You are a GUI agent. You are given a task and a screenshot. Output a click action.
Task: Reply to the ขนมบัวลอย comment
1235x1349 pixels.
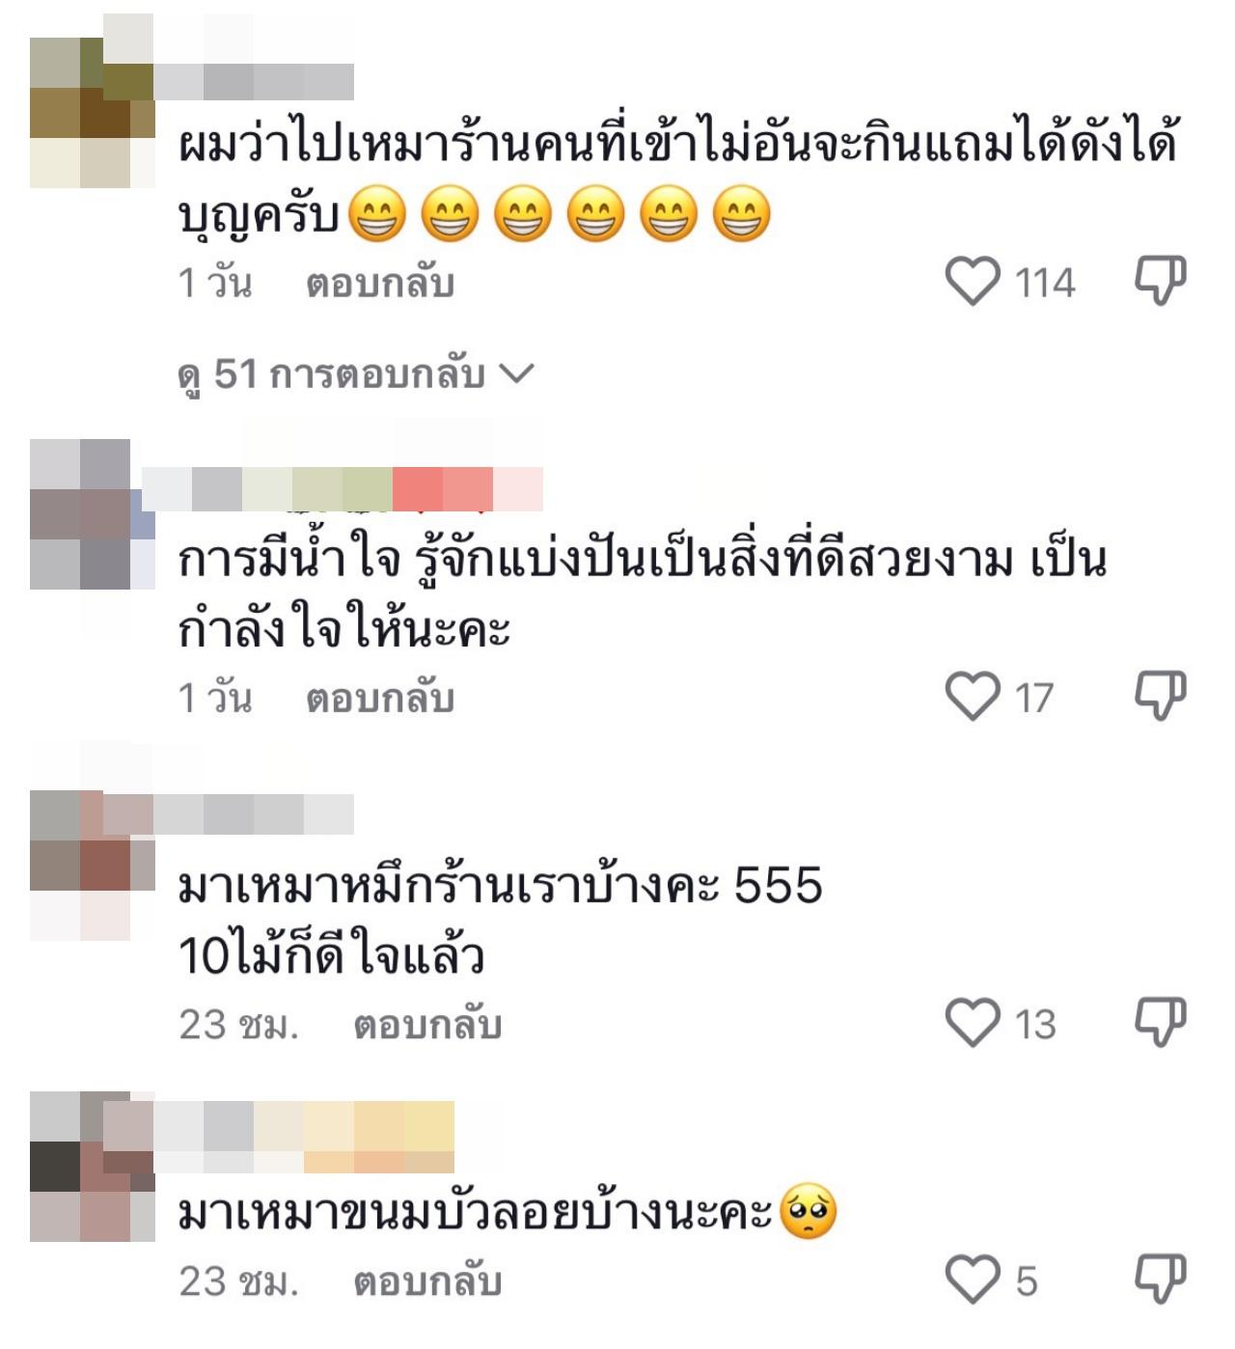coord(427,1282)
